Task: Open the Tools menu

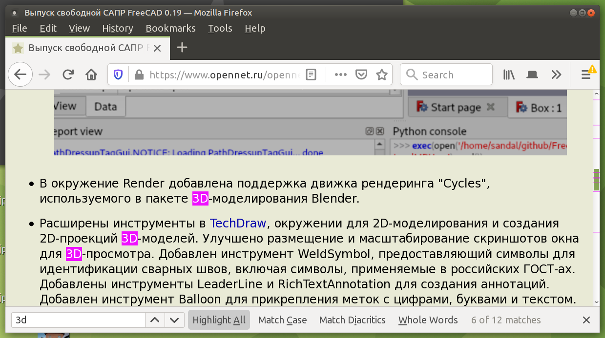Action: 220,28
